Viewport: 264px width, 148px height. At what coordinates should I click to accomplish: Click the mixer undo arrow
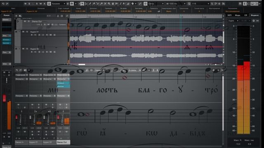point(17,70)
